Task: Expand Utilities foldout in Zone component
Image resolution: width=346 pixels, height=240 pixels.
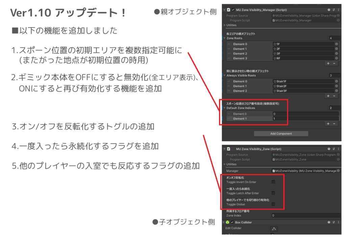Action: 224,164
